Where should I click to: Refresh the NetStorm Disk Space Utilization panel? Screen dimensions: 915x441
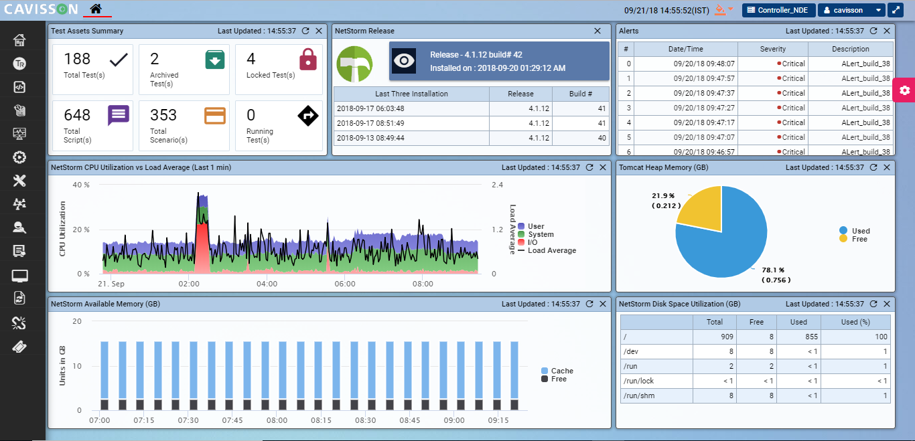(x=873, y=304)
